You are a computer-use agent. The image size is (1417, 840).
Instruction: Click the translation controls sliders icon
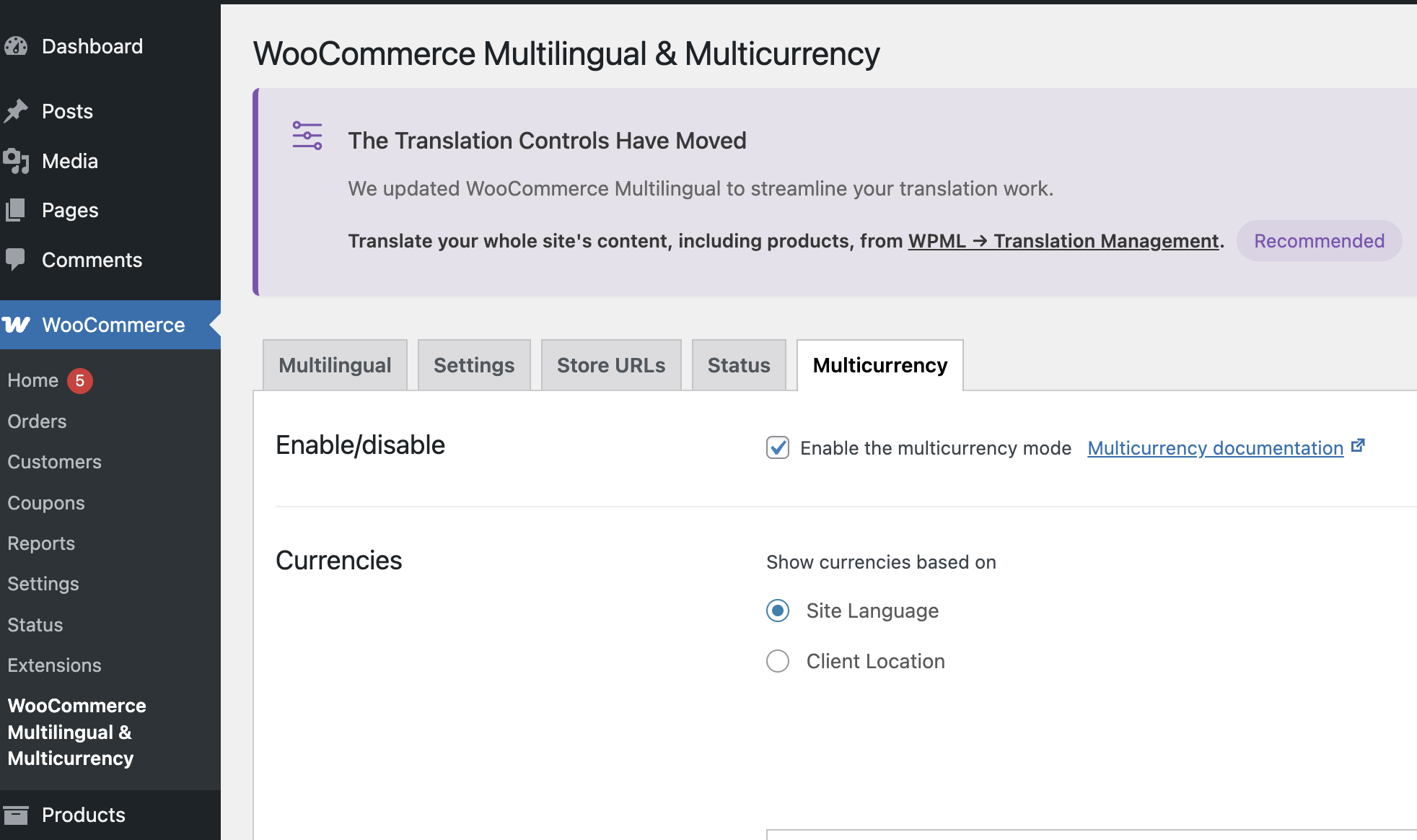pos(307,136)
